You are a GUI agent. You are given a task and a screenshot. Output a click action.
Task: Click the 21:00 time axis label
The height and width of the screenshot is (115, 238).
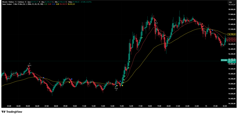pyautogui.click(x=178, y=106)
